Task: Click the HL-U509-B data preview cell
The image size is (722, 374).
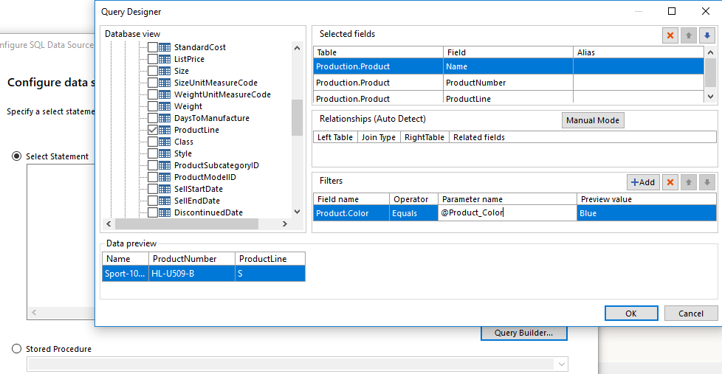Action: 191,273
